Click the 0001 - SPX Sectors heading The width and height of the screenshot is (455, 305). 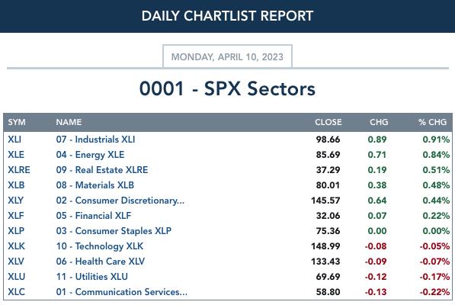pos(227,88)
